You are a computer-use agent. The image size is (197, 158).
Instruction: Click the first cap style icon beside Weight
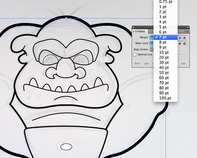pyautogui.click(x=180, y=38)
